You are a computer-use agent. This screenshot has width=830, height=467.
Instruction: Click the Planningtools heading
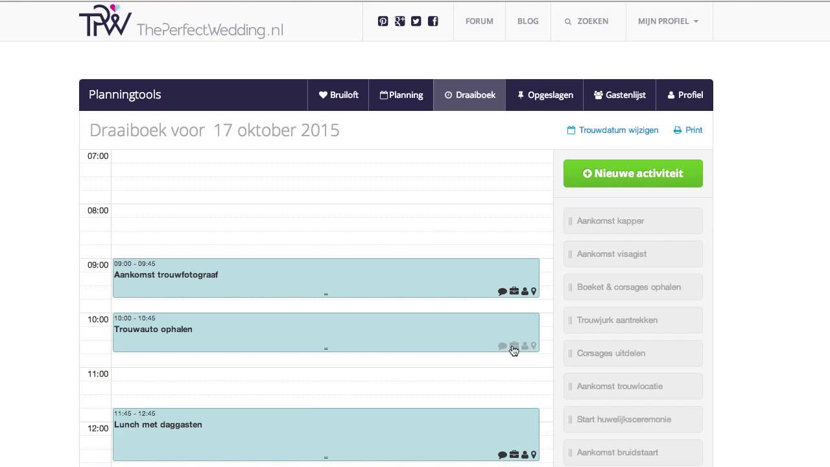tap(125, 95)
